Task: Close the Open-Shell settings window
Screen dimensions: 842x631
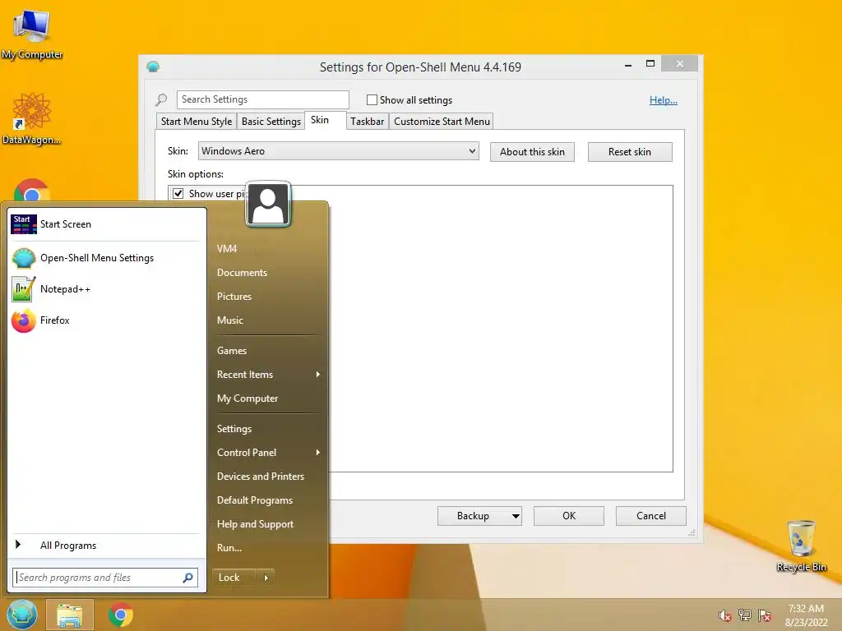Action: coord(680,64)
